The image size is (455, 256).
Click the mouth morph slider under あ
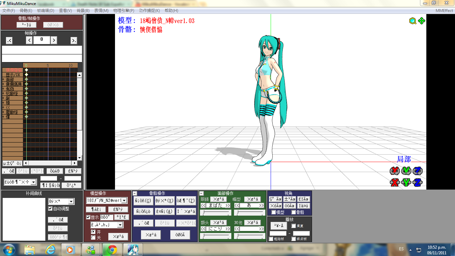(x=249, y=213)
